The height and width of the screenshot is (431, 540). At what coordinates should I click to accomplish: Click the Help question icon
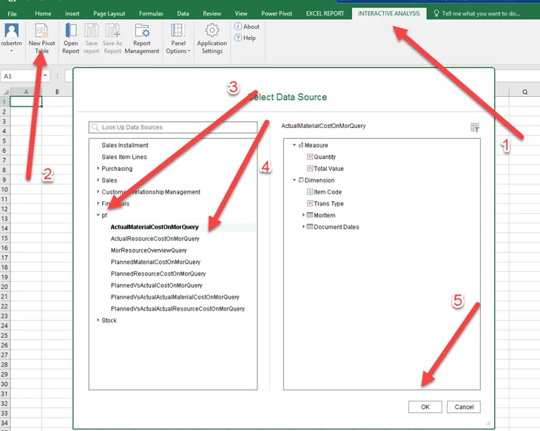click(238, 38)
